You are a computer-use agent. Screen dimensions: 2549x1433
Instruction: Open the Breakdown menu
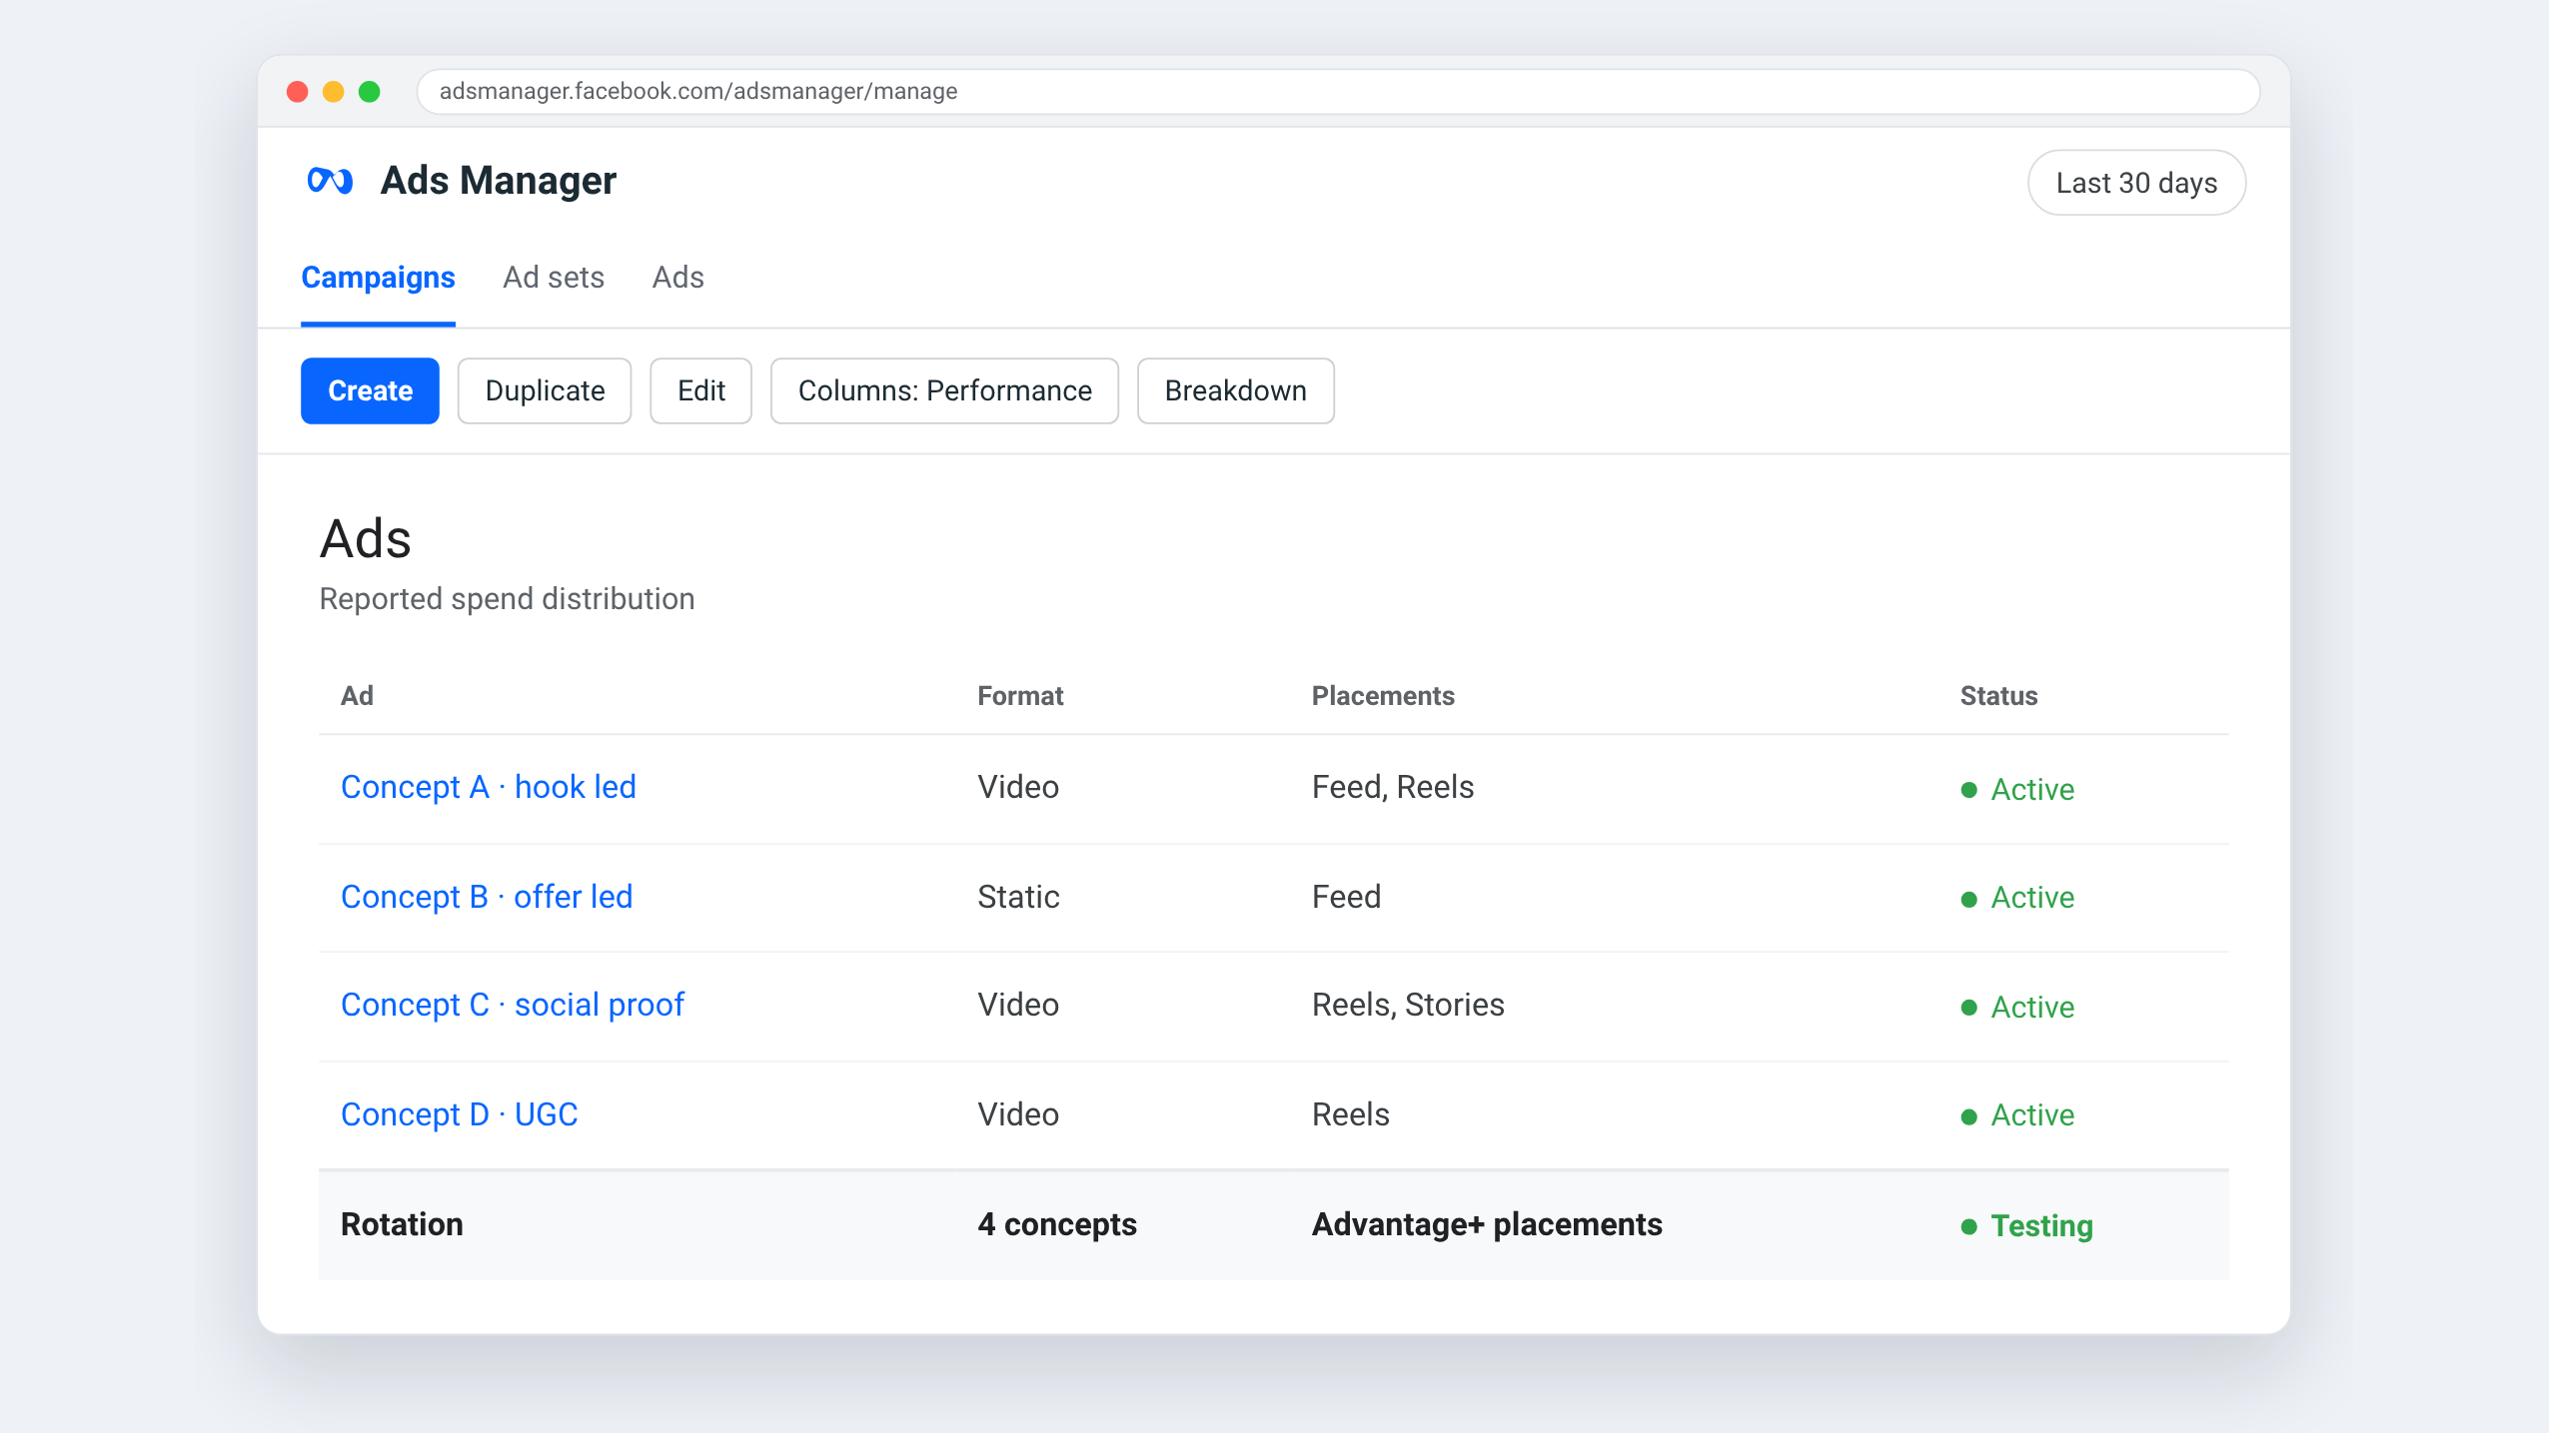pos(1235,390)
